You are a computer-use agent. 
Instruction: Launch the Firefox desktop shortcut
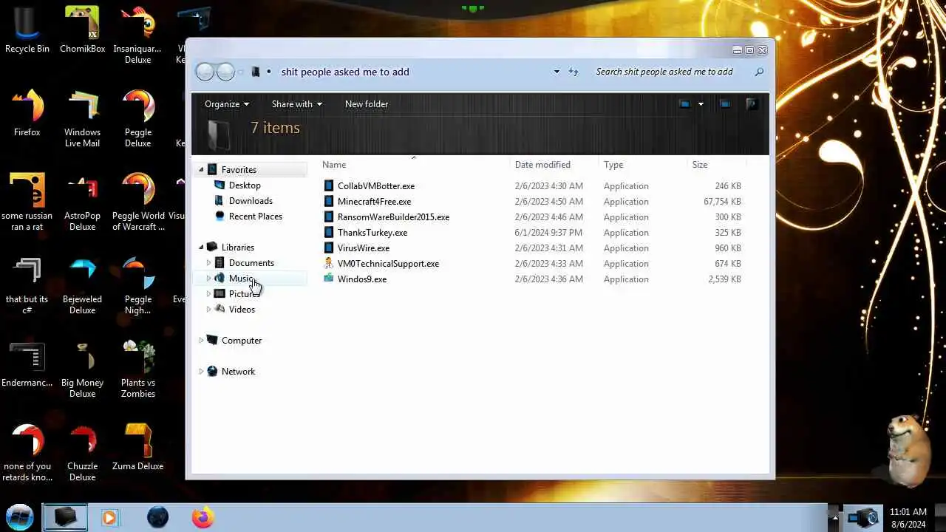coord(27,112)
